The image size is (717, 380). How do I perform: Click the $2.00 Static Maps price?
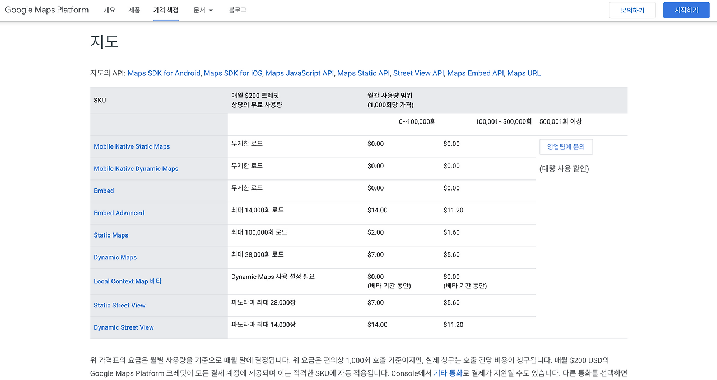point(376,232)
